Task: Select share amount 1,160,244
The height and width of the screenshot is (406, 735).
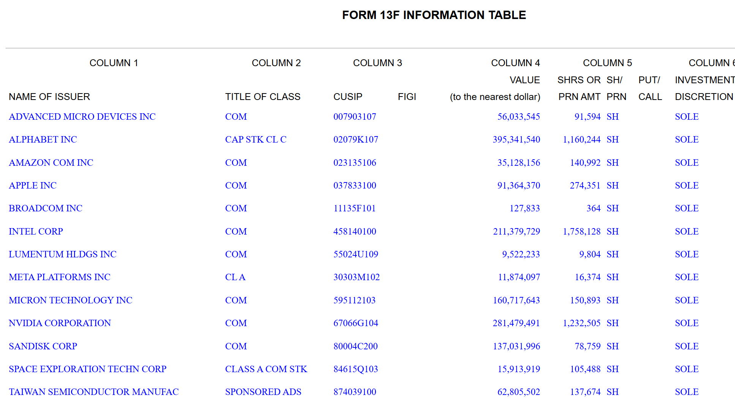Action: (x=582, y=140)
